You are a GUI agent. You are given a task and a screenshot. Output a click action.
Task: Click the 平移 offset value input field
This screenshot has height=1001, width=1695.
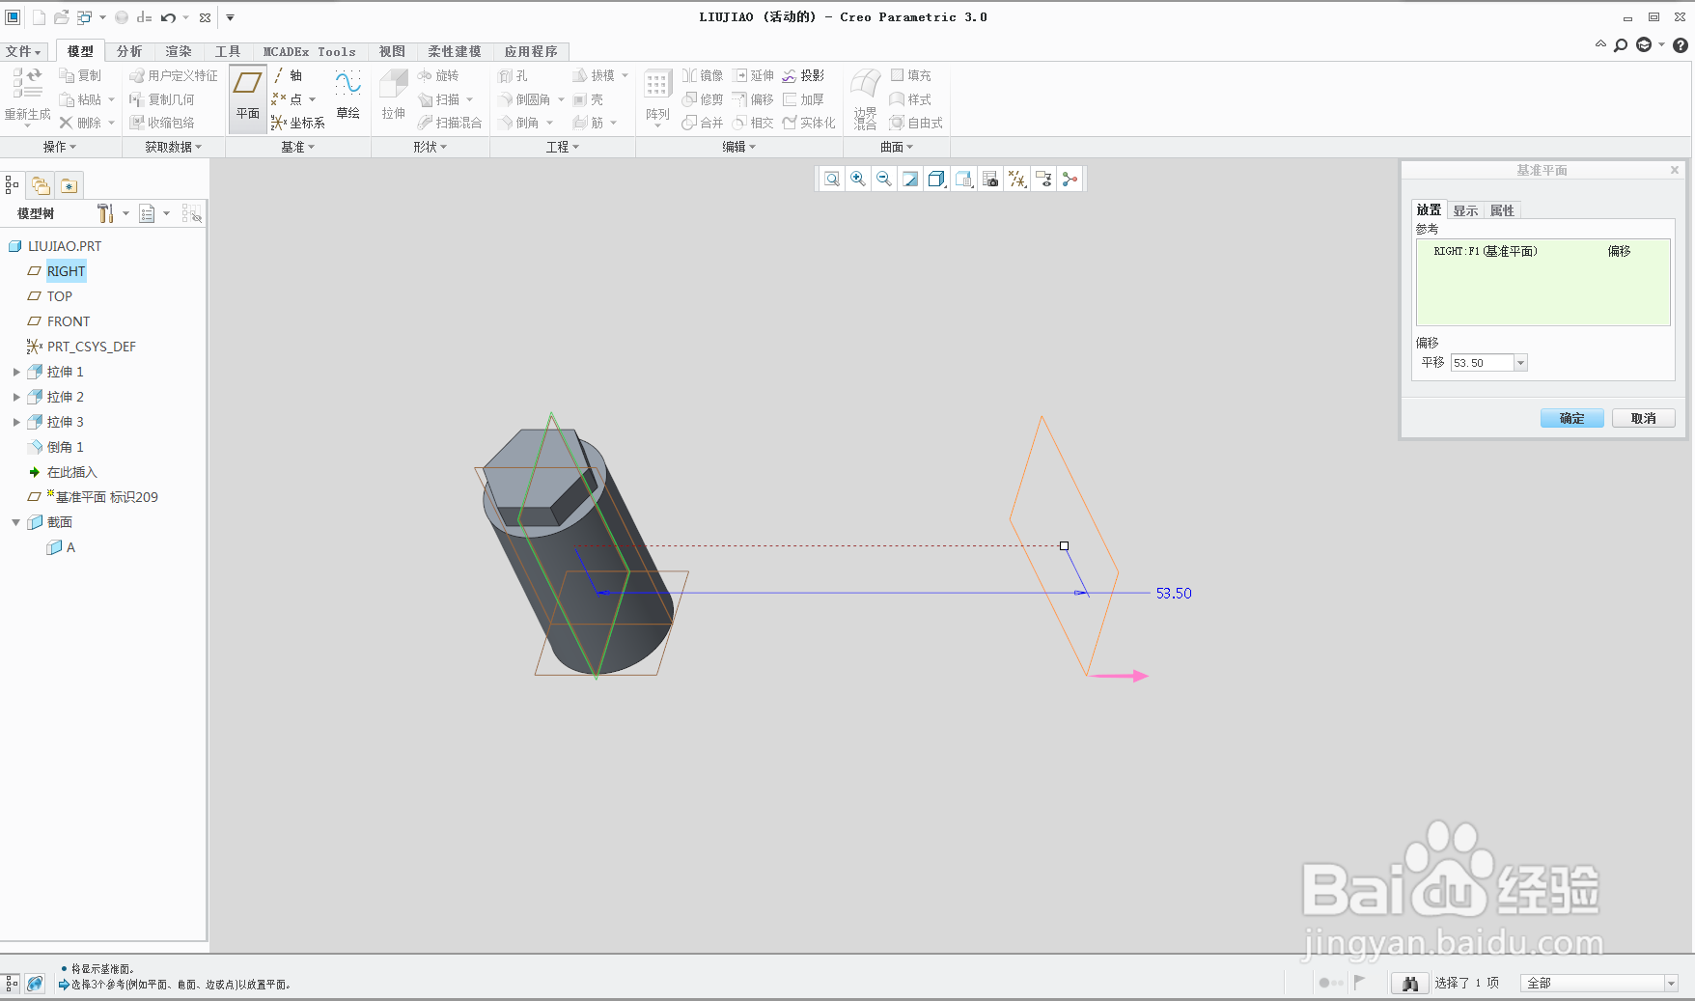pyautogui.click(x=1483, y=363)
